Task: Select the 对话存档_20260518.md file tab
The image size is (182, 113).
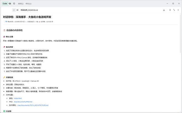Action: tap(29, 10)
